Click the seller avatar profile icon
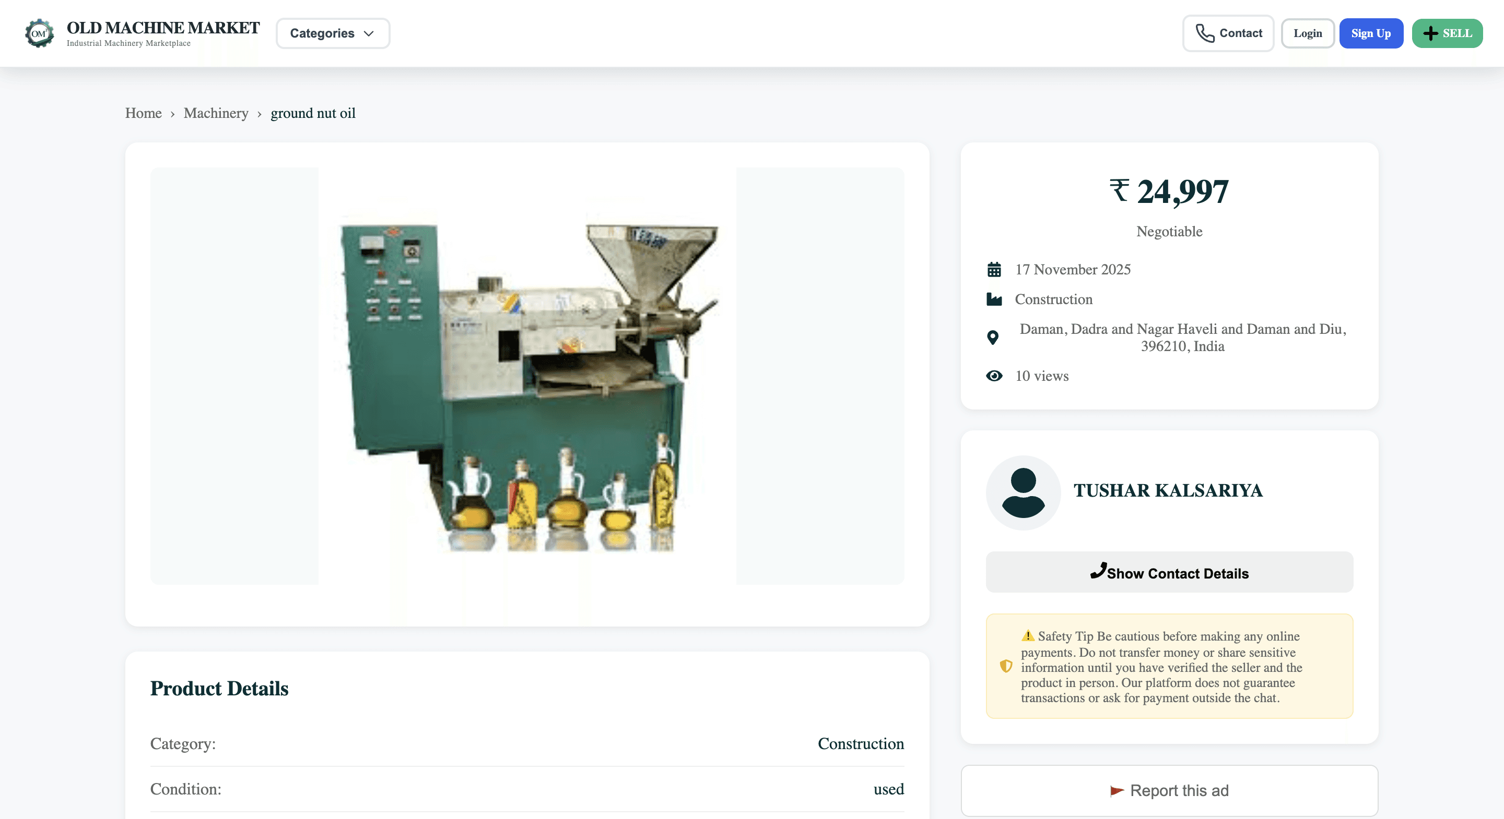 tap(1023, 493)
